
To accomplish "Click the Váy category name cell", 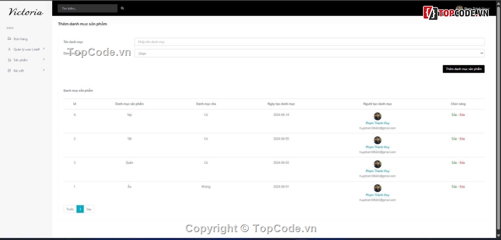I will click(x=129, y=115).
